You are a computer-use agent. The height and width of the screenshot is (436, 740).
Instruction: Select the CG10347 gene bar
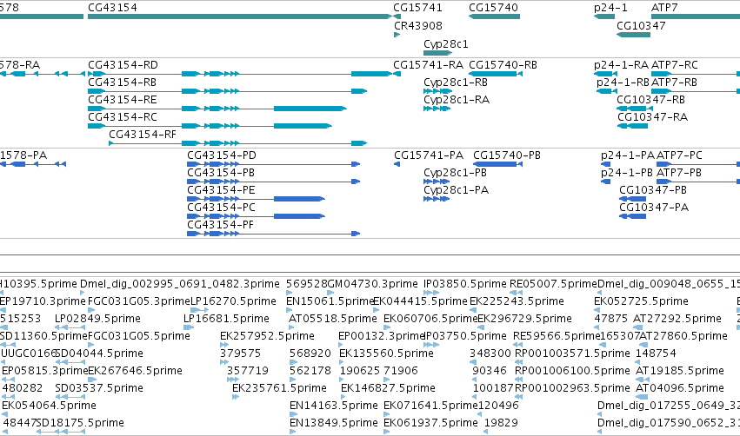[633, 35]
